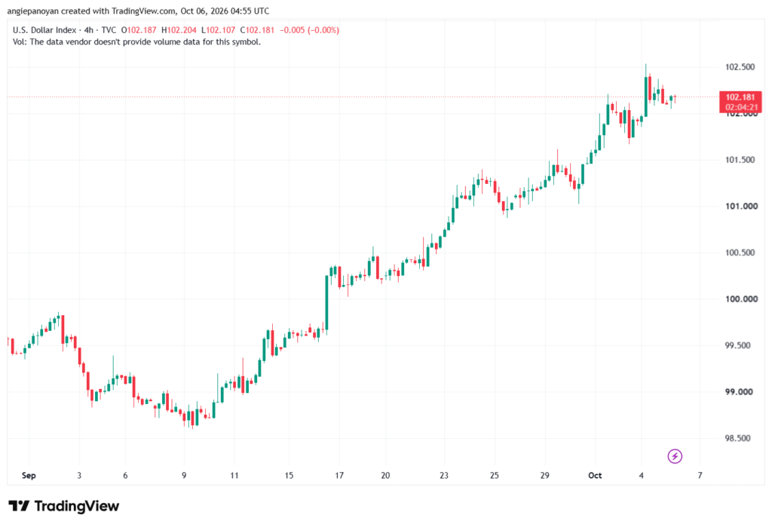The height and width of the screenshot is (527, 772).
Task: Click the close value C102.181
Action: pyautogui.click(x=257, y=30)
